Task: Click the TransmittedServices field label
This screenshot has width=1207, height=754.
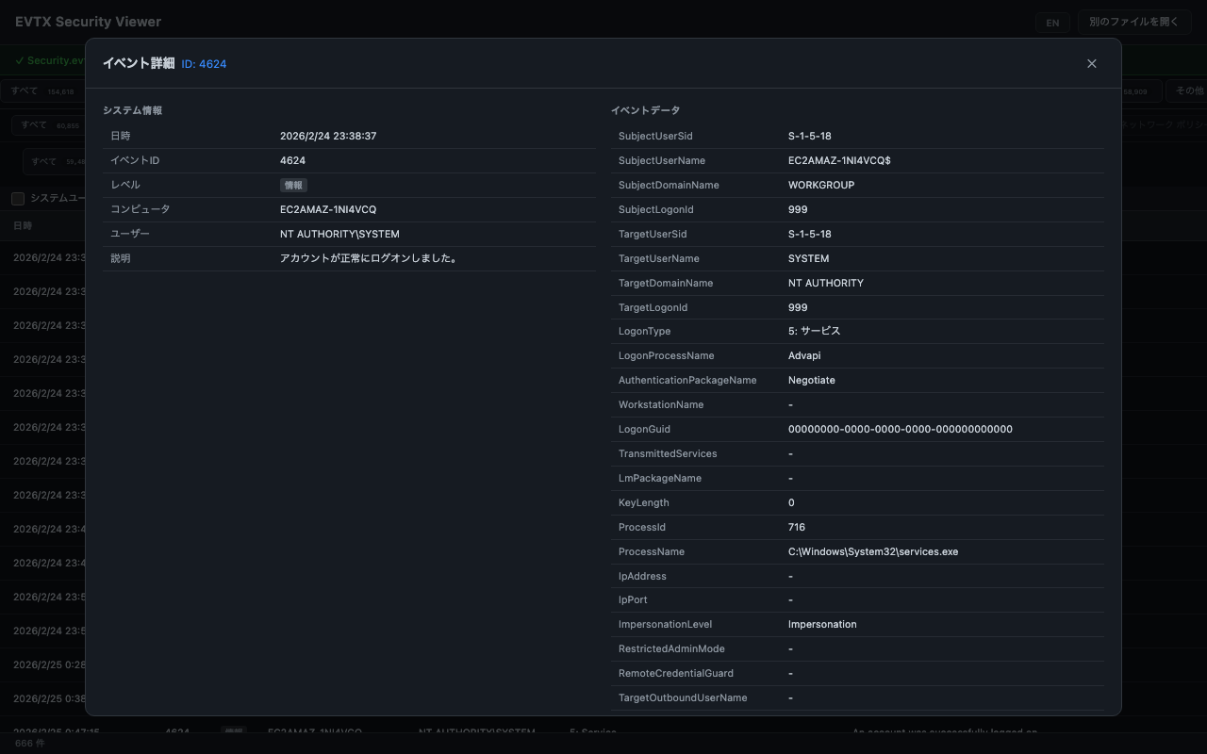Action: (668, 453)
